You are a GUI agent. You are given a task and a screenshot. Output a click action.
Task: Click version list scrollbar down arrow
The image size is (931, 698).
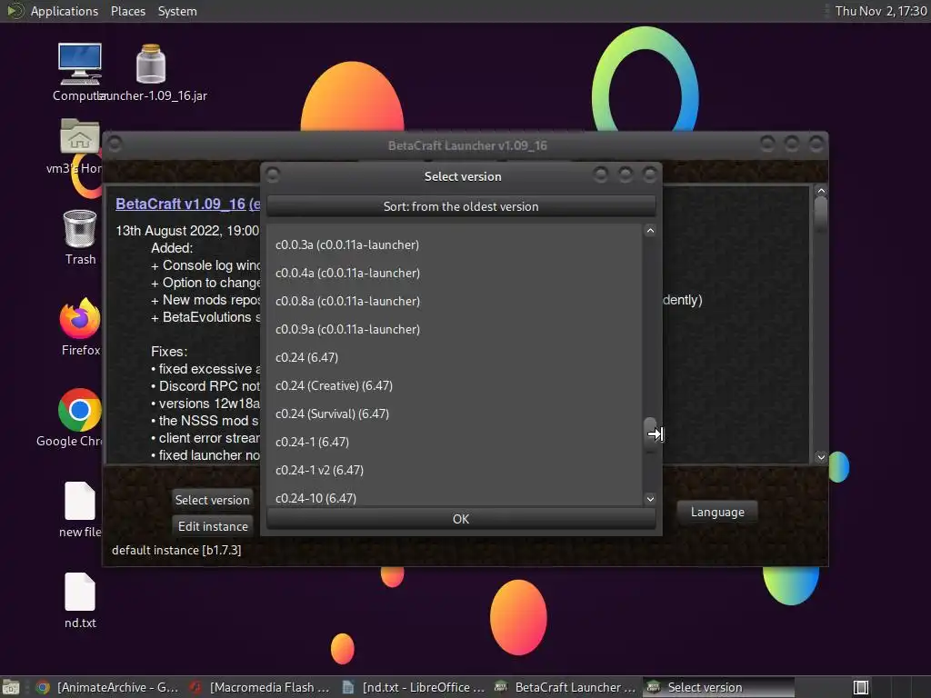click(x=650, y=499)
